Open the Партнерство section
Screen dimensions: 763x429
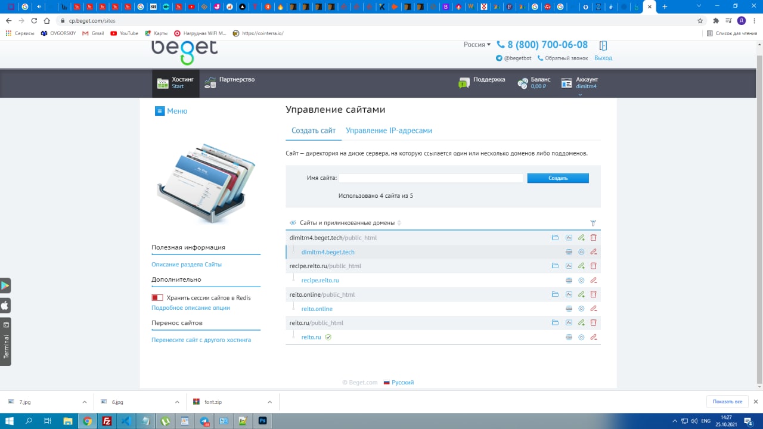coord(229,83)
